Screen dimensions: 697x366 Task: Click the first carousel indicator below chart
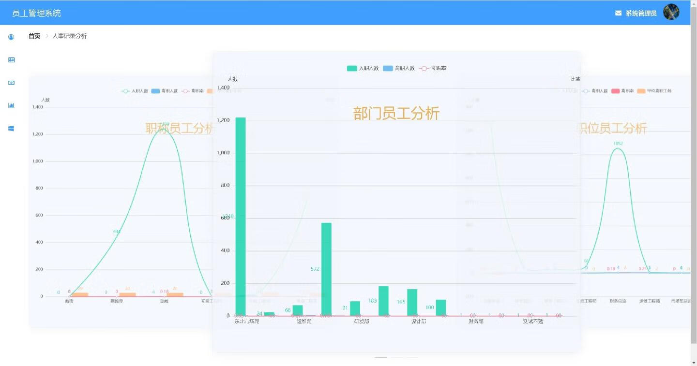click(x=381, y=357)
